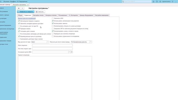178x100 pixels.
Task: Open the Расширенные tab
Action: pyautogui.click(x=63, y=15)
